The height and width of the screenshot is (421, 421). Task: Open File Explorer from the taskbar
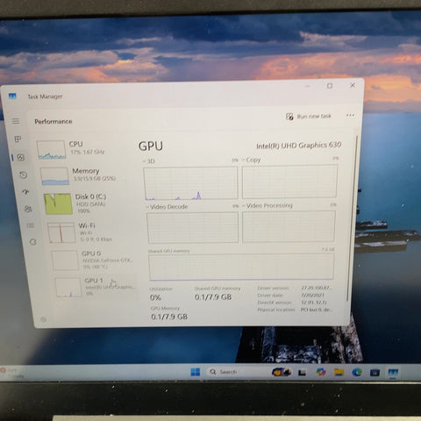[339, 372]
